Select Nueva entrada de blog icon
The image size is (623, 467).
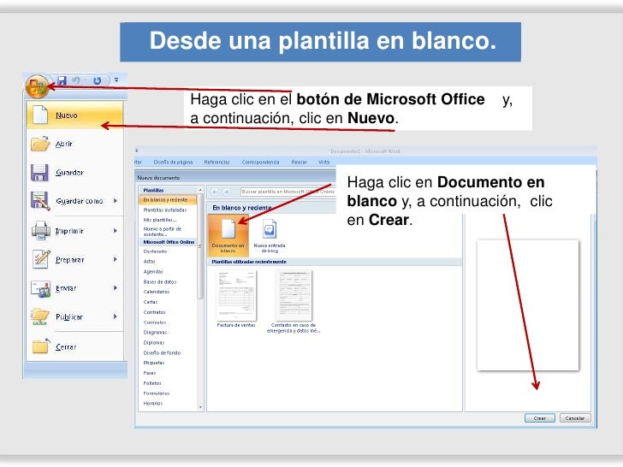click(x=270, y=235)
